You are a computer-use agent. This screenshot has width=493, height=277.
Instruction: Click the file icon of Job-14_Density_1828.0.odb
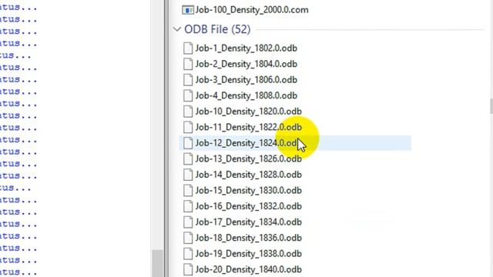coord(188,175)
